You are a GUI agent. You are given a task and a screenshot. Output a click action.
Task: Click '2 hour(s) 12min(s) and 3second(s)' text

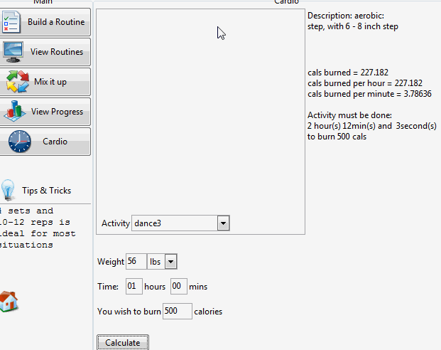(x=372, y=126)
